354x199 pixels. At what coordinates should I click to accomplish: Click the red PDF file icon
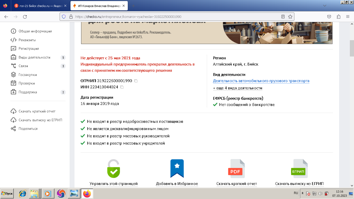click(236, 169)
